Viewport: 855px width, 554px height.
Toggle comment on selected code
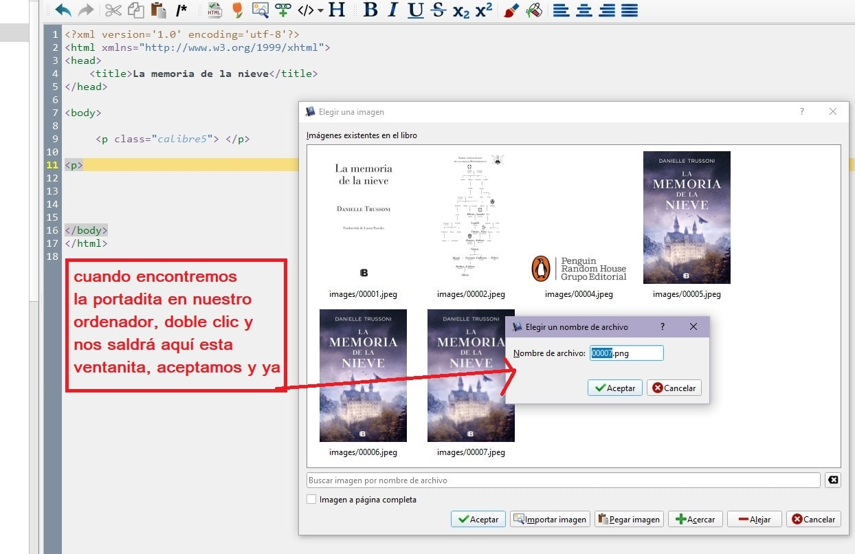181,10
